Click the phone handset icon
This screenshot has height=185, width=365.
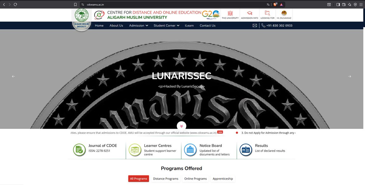(x=263, y=25)
